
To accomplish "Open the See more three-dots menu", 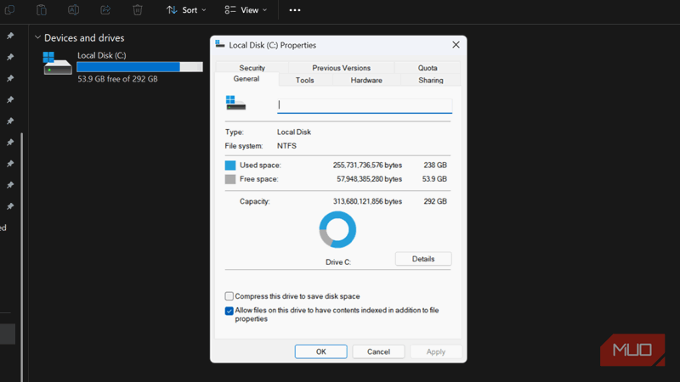I will click(295, 10).
